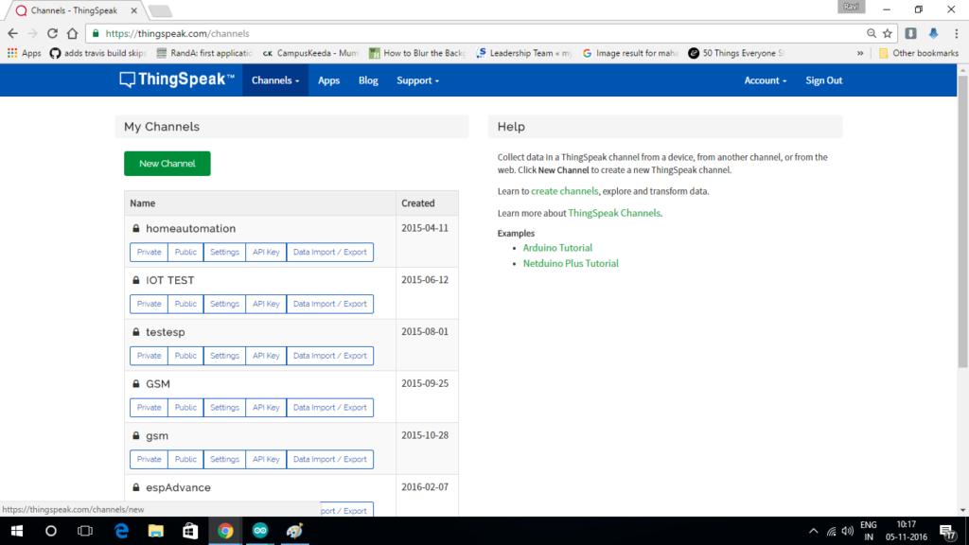Open a new browser tab
Screen dimensions: 969x545
pyautogui.click(x=159, y=11)
